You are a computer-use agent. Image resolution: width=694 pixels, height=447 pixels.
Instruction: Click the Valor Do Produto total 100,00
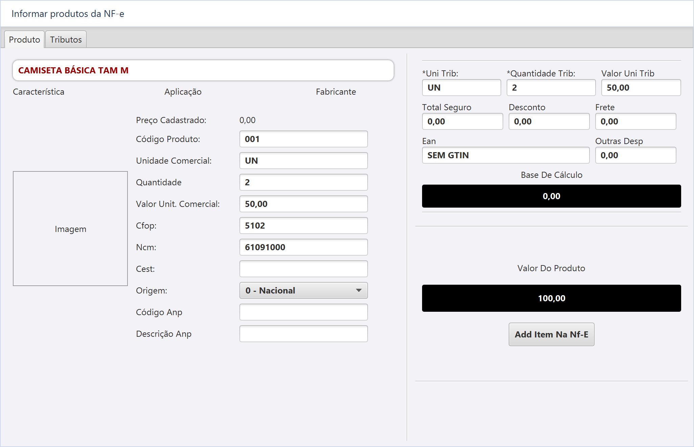tap(551, 298)
